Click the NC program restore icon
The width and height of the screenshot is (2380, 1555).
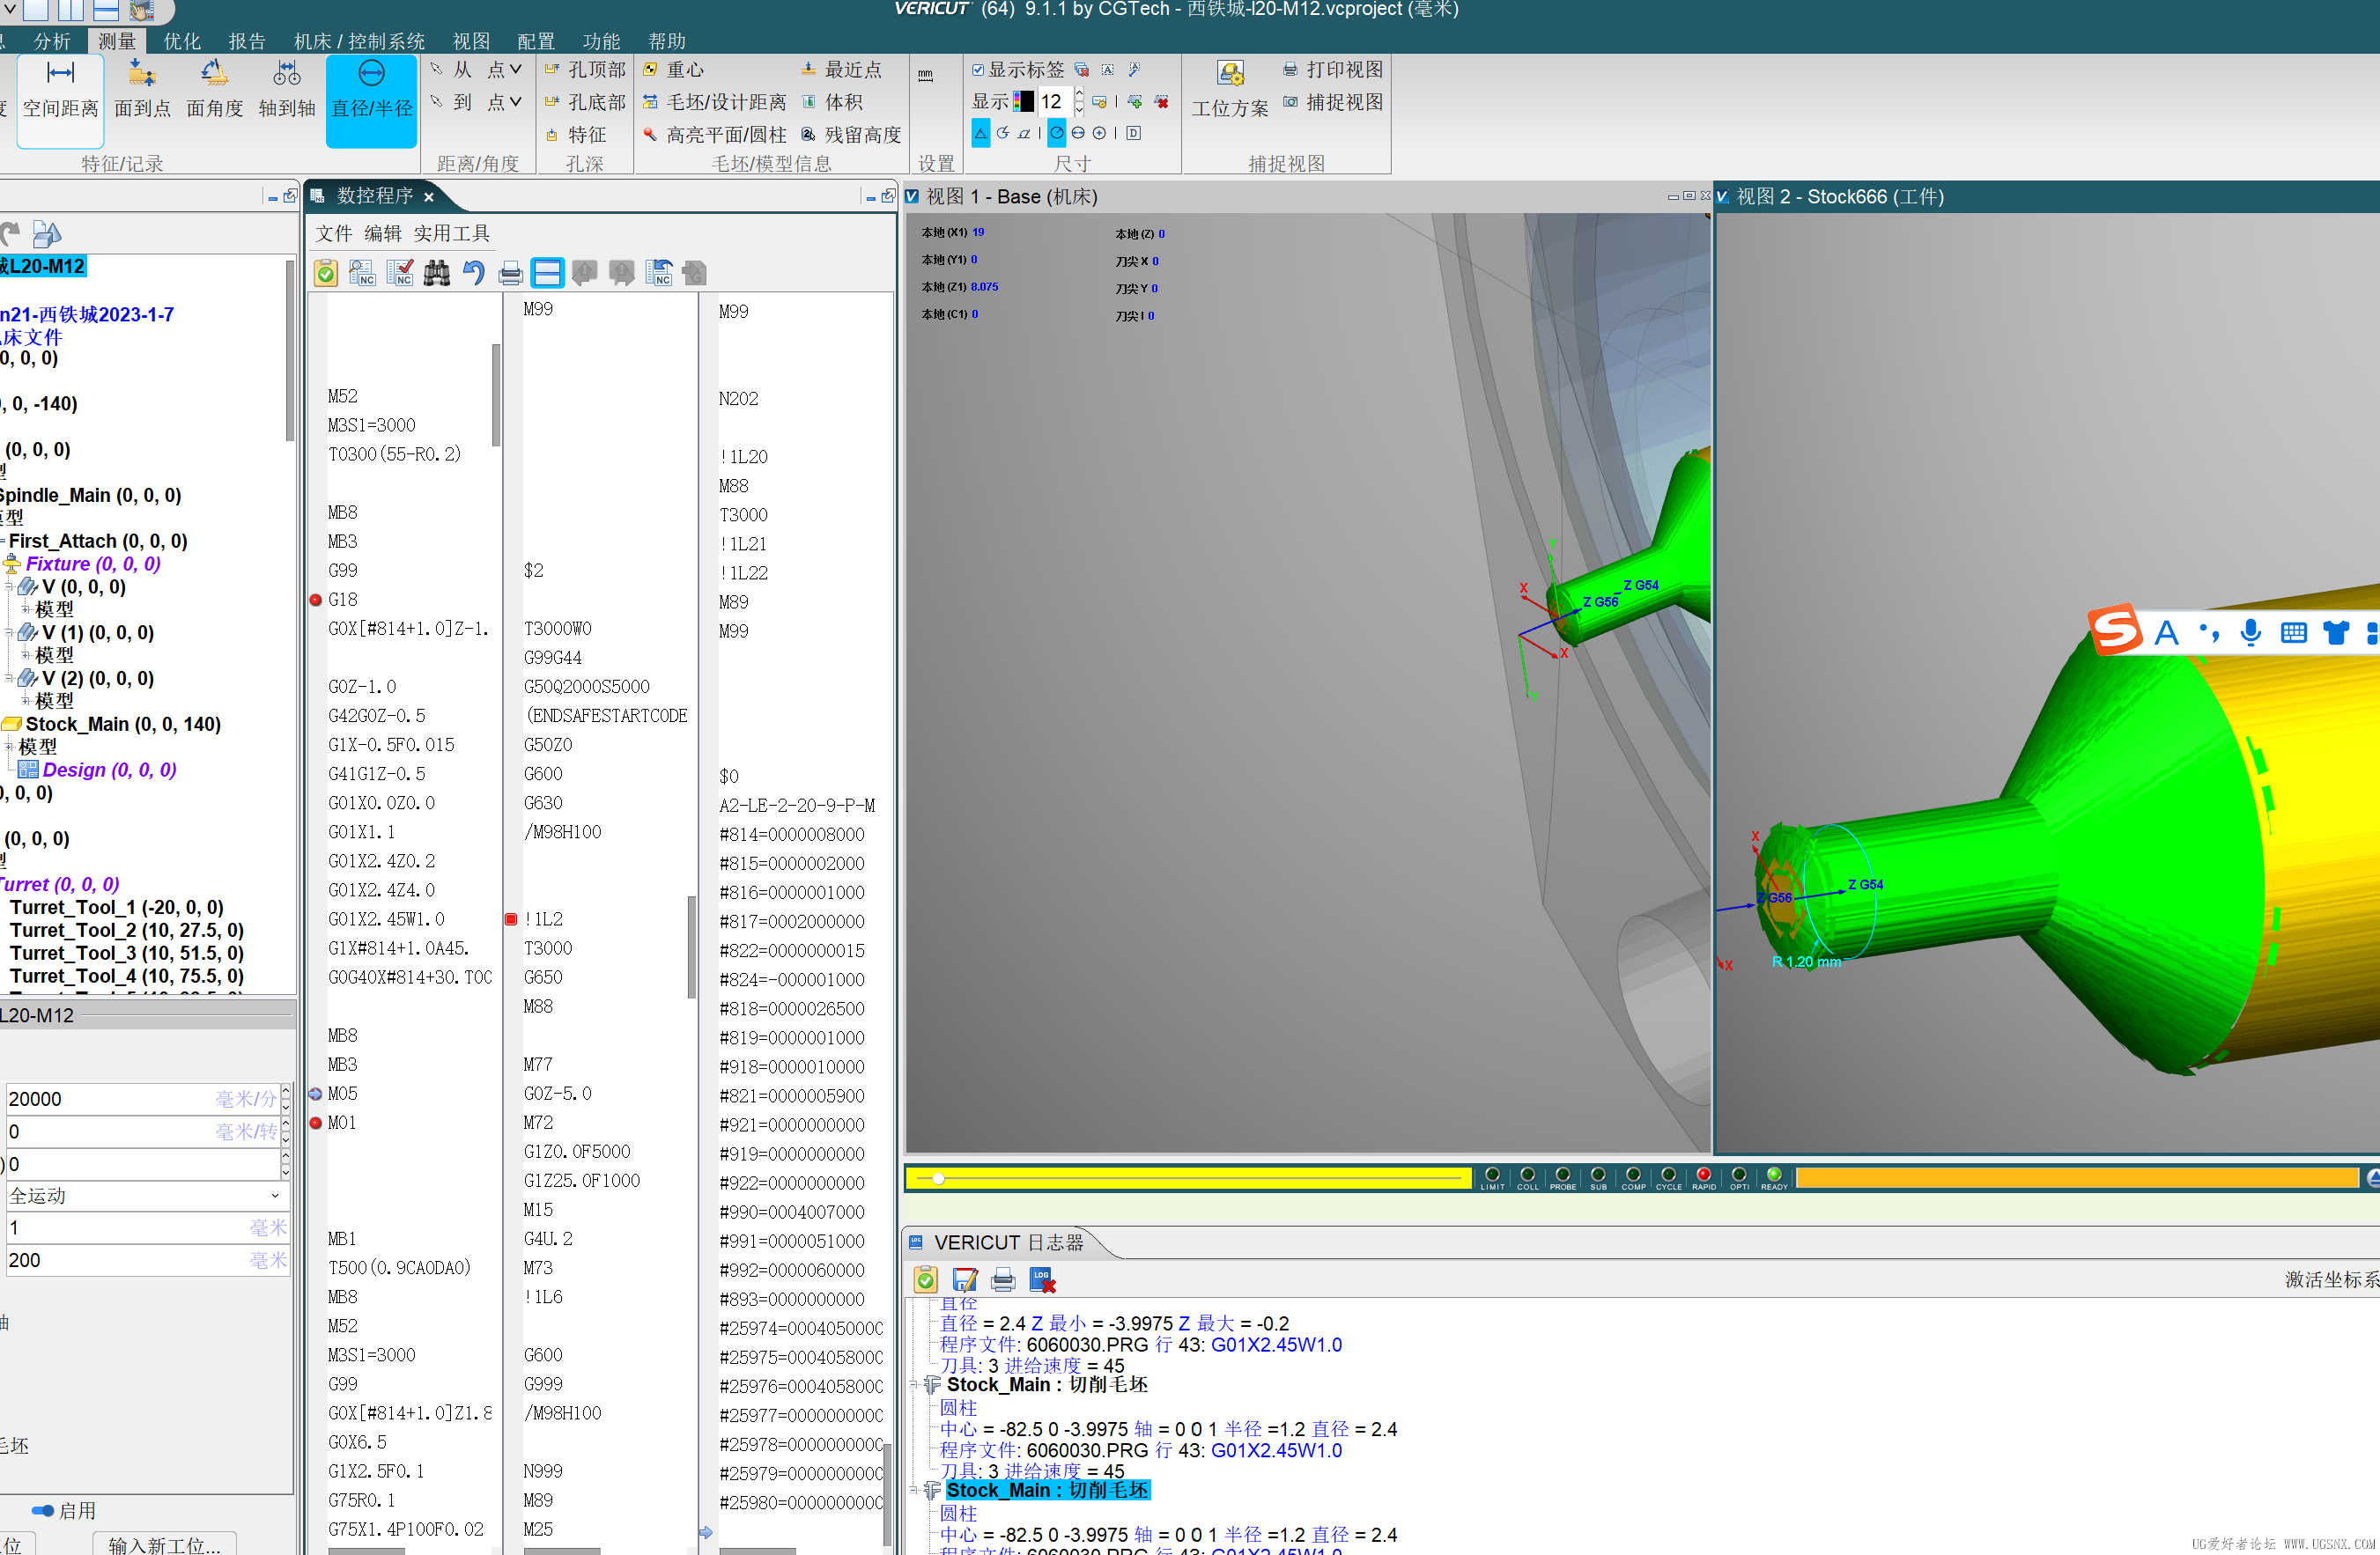(x=660, y=273)
